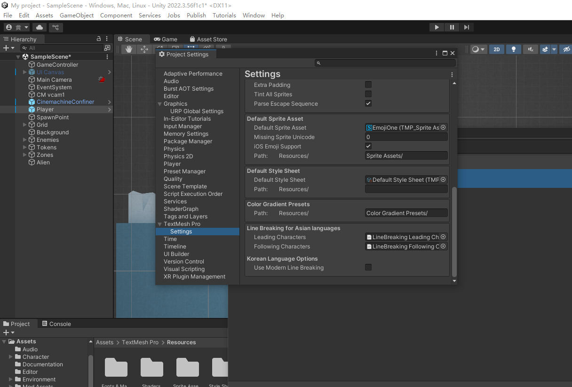Image resolution: width=572 pixels, height=387 pixels.
Task: Select Main Camera in Hierarchy
Action: [54, 79]
